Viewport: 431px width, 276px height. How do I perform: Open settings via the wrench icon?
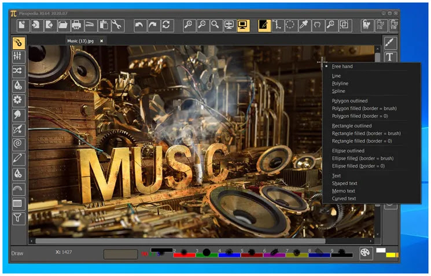tap(117, 25)
